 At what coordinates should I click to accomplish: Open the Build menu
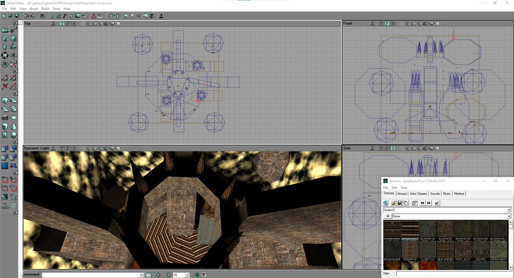(x=45, y=9)
